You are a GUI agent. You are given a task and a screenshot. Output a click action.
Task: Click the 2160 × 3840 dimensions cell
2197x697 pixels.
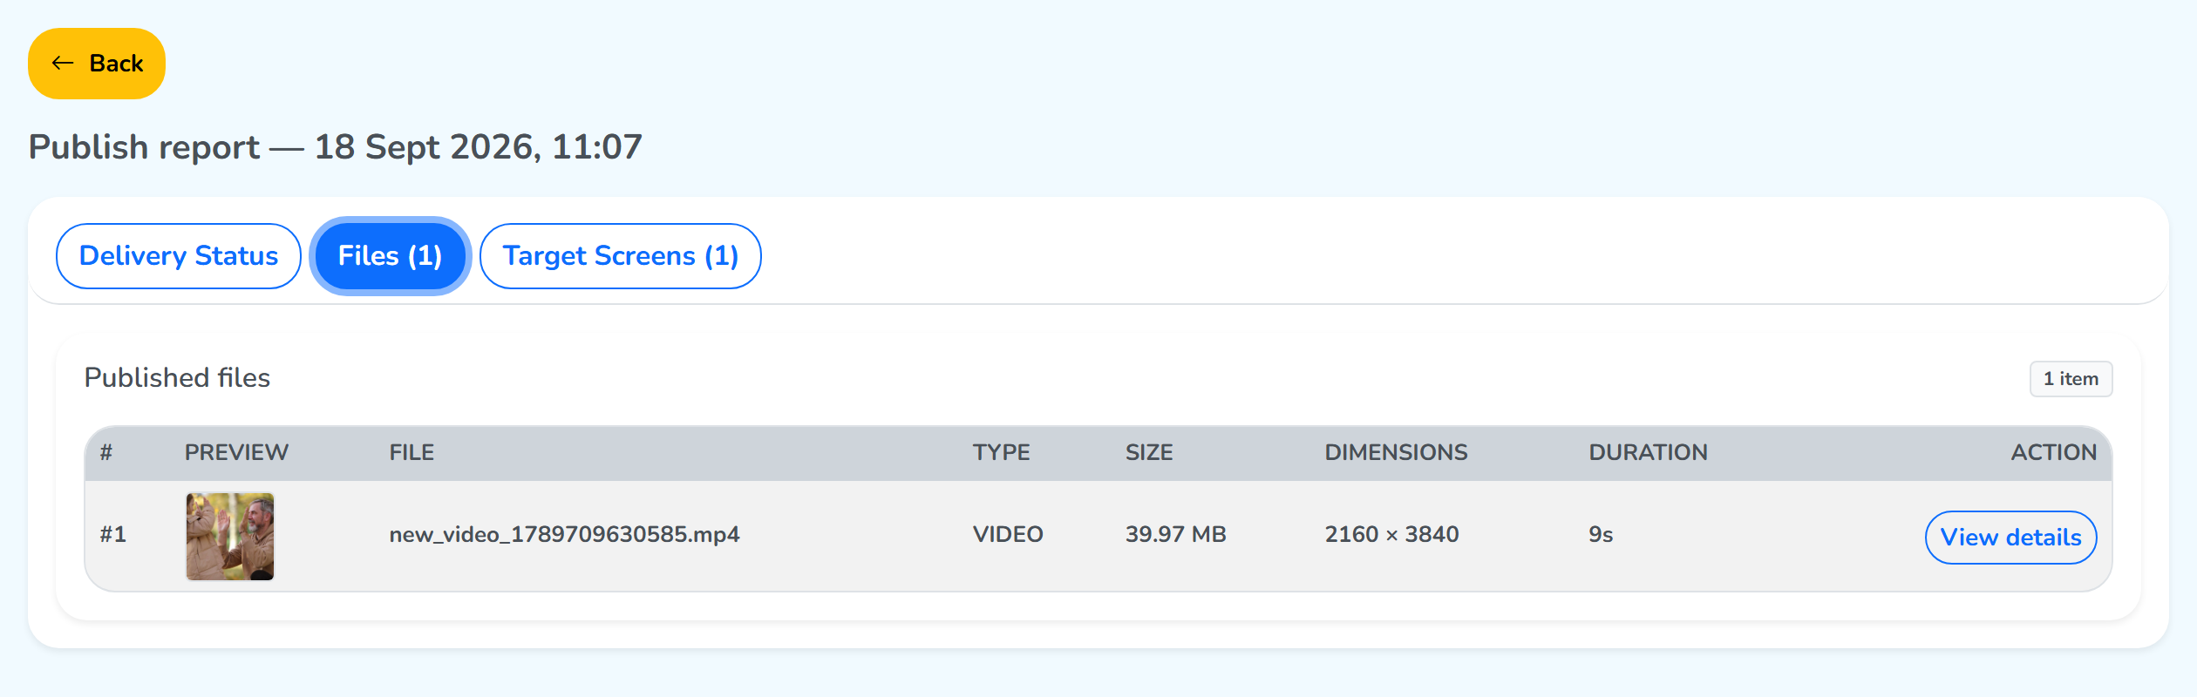(1391, 534)
